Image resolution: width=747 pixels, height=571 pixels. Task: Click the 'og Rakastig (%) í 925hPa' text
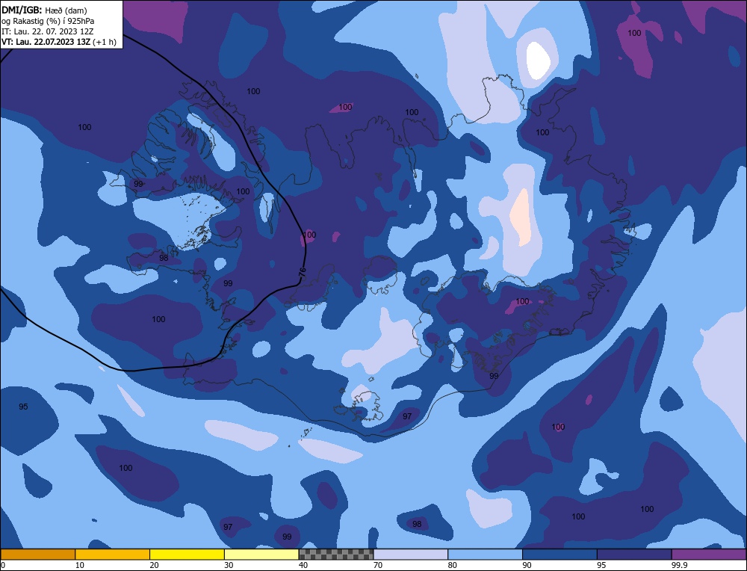pos(48,21)
